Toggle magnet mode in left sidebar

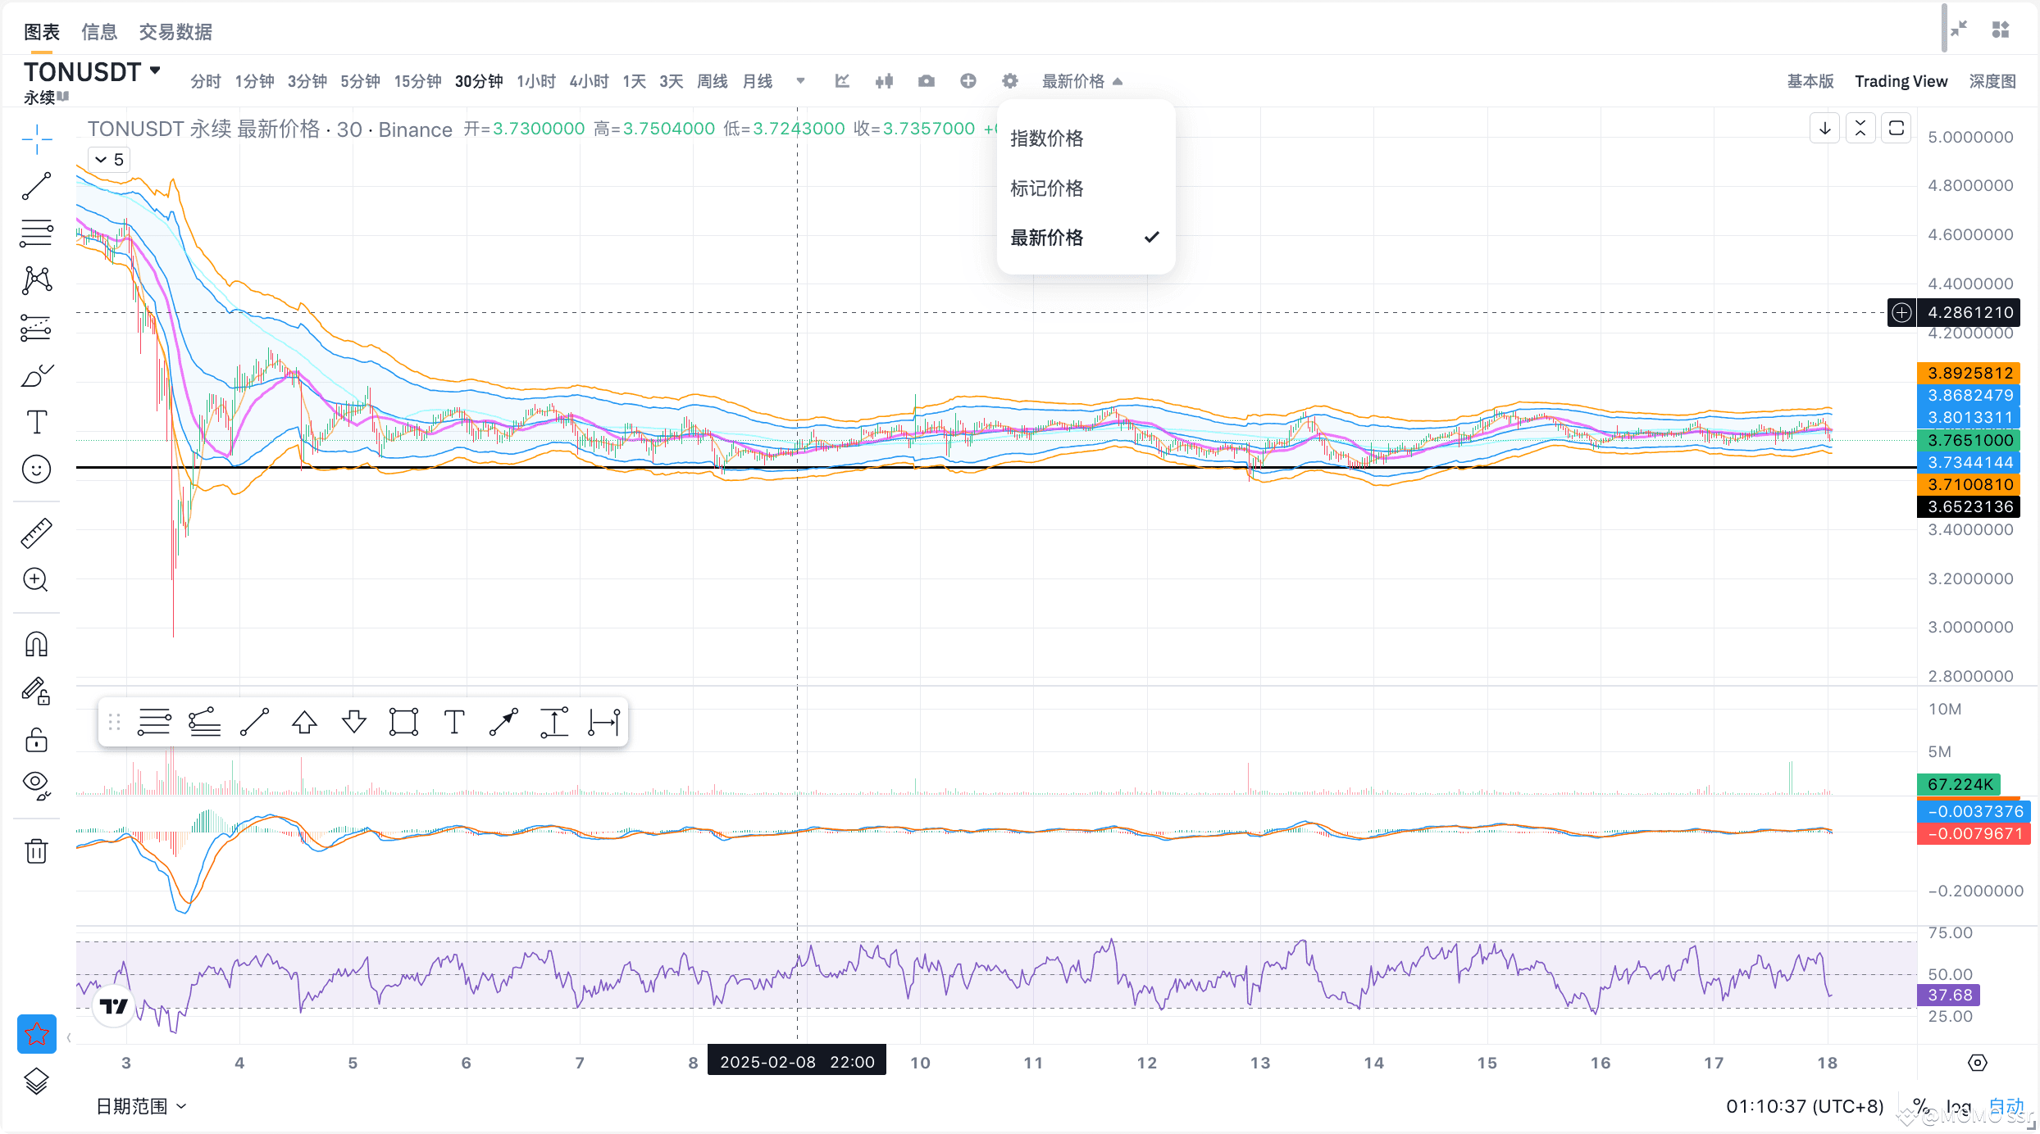coord(36,643)
